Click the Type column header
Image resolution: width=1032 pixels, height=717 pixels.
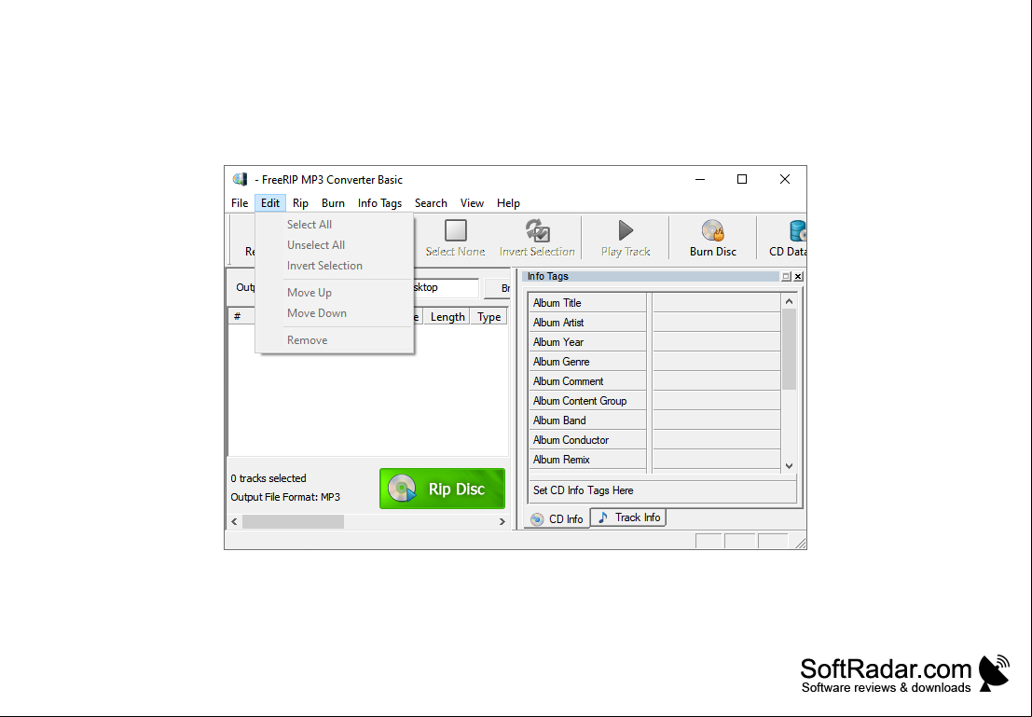click(x=489, y=317)
